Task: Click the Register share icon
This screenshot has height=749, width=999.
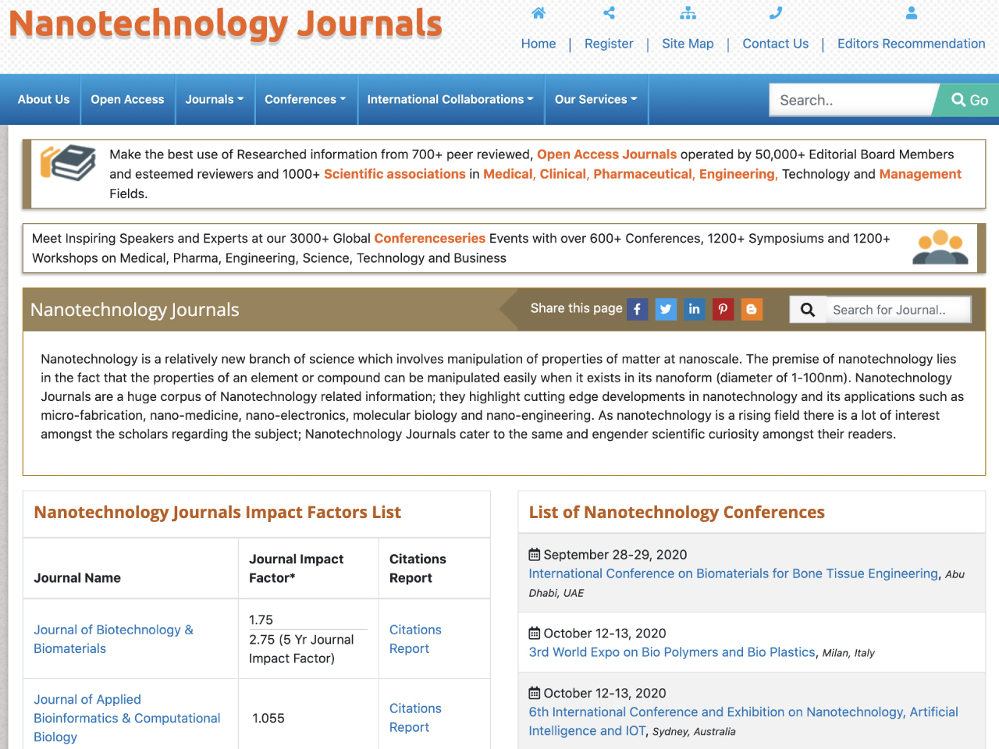Action: point(609,12)
